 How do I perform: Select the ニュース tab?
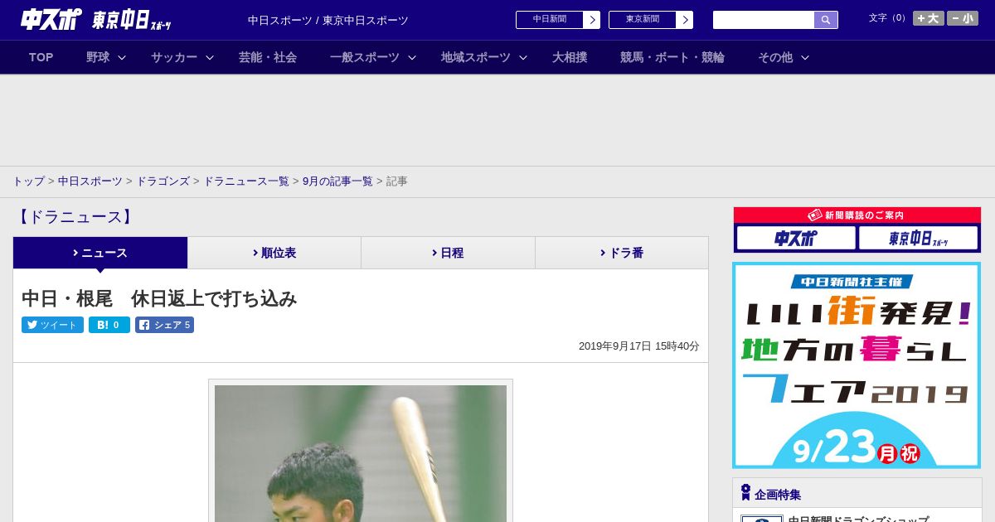[x=100, y=253]
